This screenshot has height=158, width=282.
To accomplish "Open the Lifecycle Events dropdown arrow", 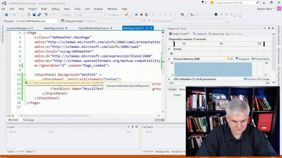I will pyautogui.click(x=85, y=21).
